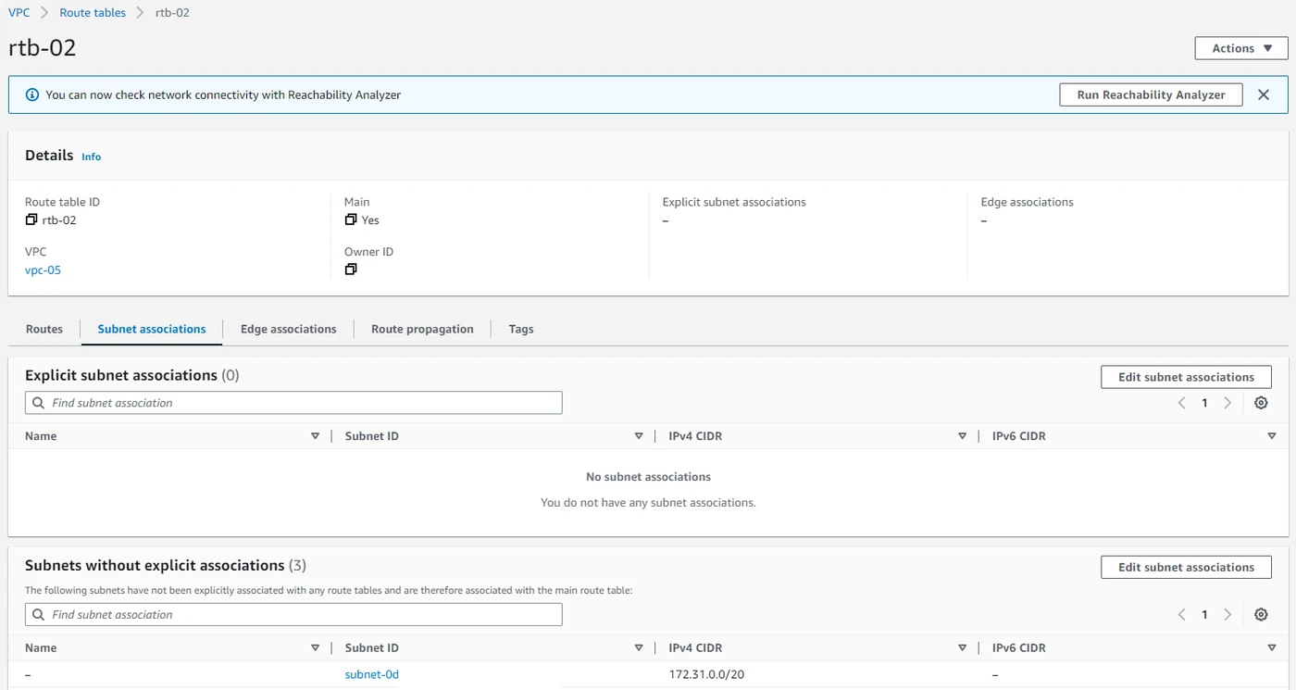Screen dimensions: 1296x690
Task: Switch to the Routes tab
Action: tap(44, 329)
